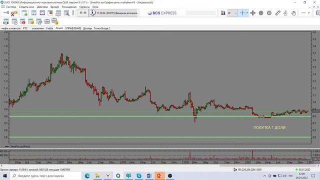Screen dimensions: 320x180
Task: Select the Акции tab
Action: tap(59, 28)
